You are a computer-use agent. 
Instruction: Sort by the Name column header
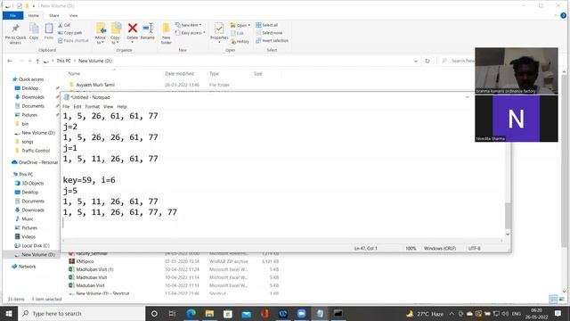(x=74, y=73)
